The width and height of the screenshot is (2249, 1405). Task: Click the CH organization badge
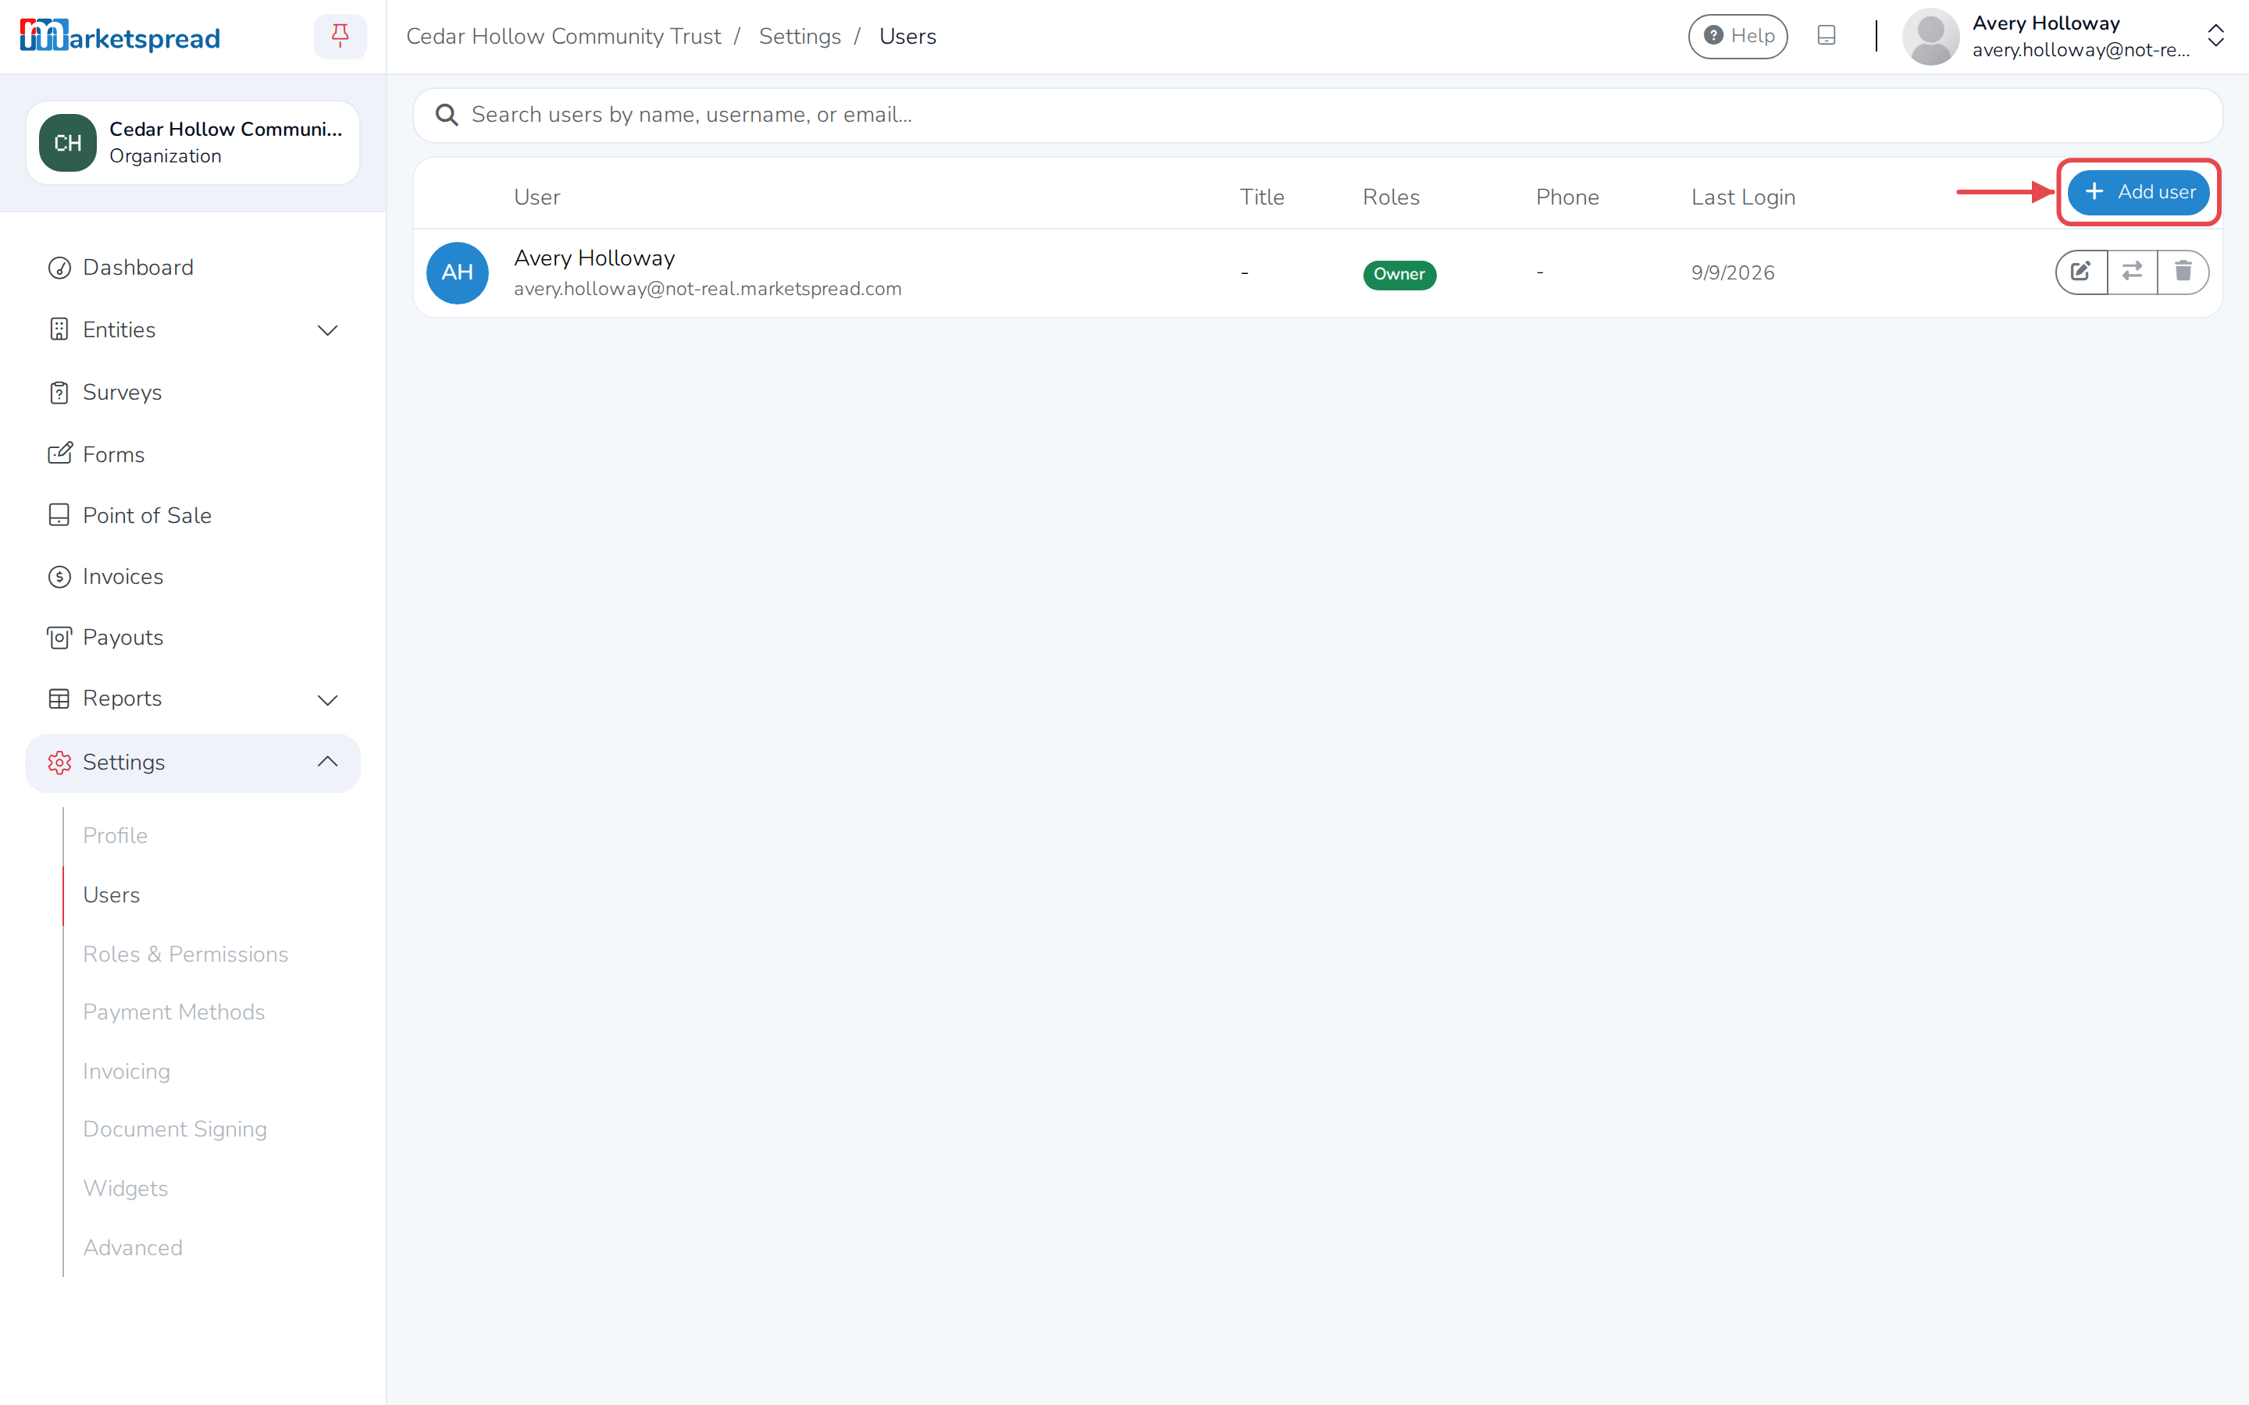tap(68, 143)
